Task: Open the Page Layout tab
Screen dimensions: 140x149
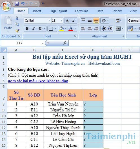Action: pyautogui.click(x=58, y=11)
